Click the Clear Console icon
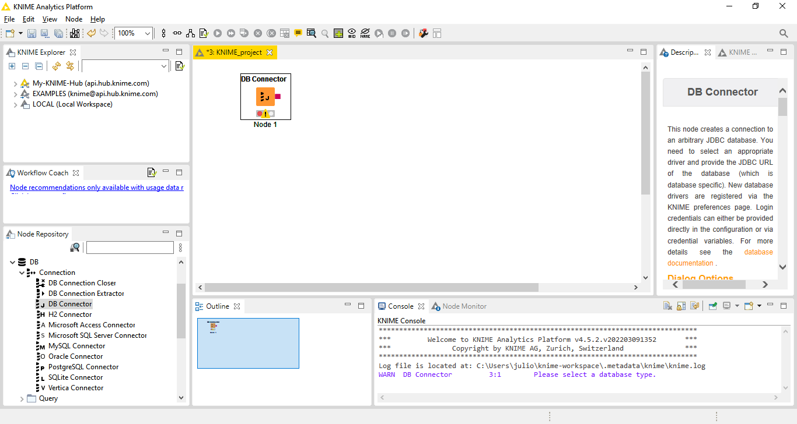Viewport: 797px width, 424px height. pos(668,306)
